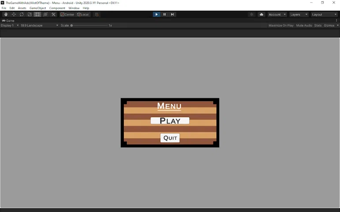Viewport: 340px width, 212px height.
Task: Open the 18:9 Landscape aspect dropdown
Action: pos(39,26)
